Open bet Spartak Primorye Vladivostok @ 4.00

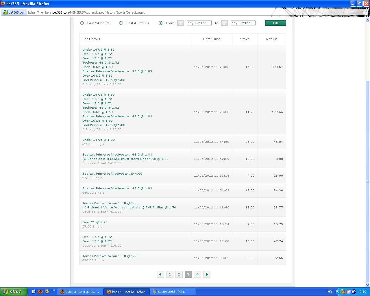(x=112, y=174)
